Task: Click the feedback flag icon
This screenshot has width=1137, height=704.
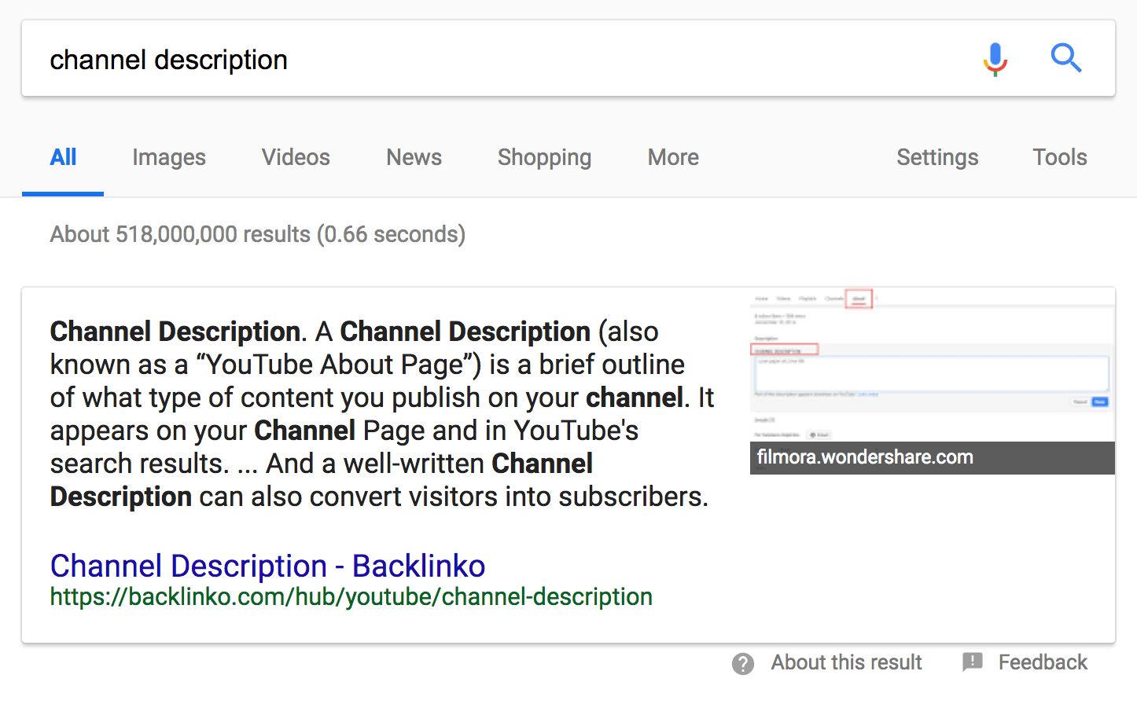Action: (x=973, y=662)
